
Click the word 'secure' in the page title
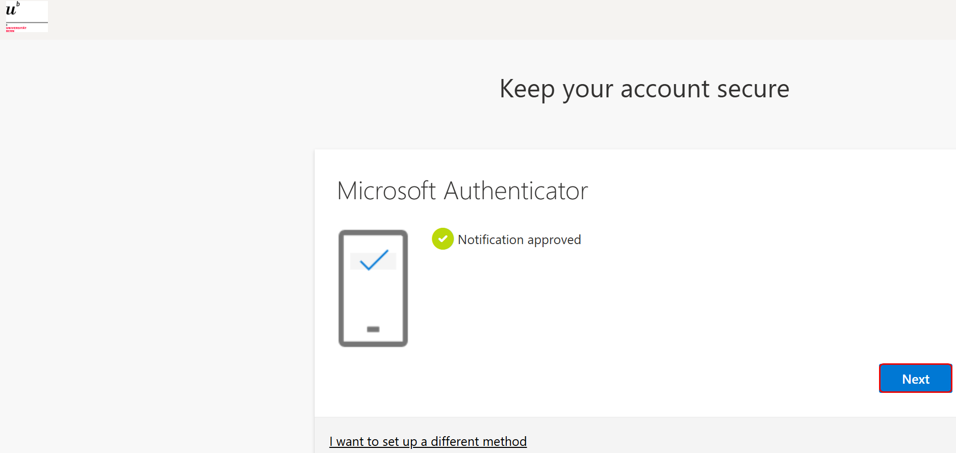pyautogui.click(x=753, y=89)
